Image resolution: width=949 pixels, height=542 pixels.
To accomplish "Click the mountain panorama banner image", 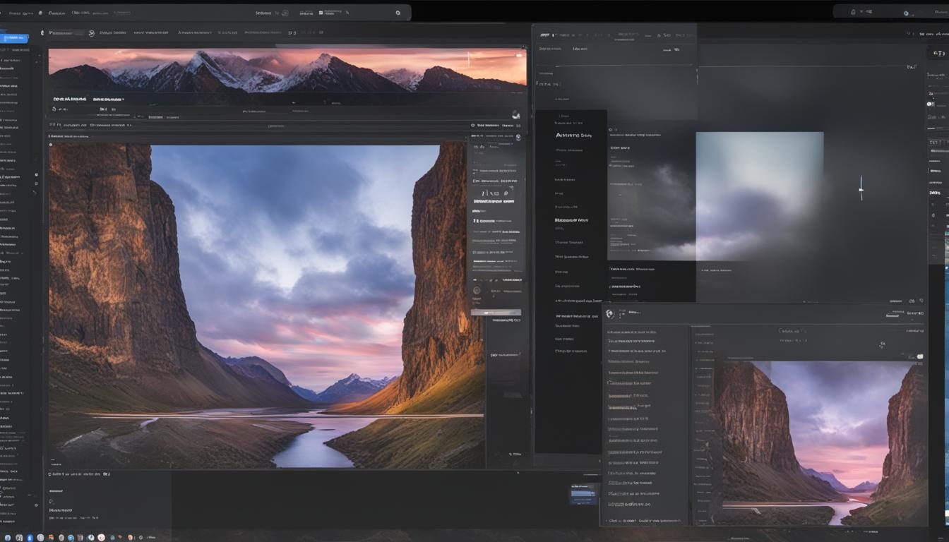I will [287, 71].
